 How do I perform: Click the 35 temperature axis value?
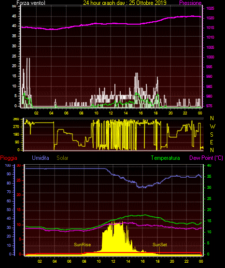pos(209,176)
